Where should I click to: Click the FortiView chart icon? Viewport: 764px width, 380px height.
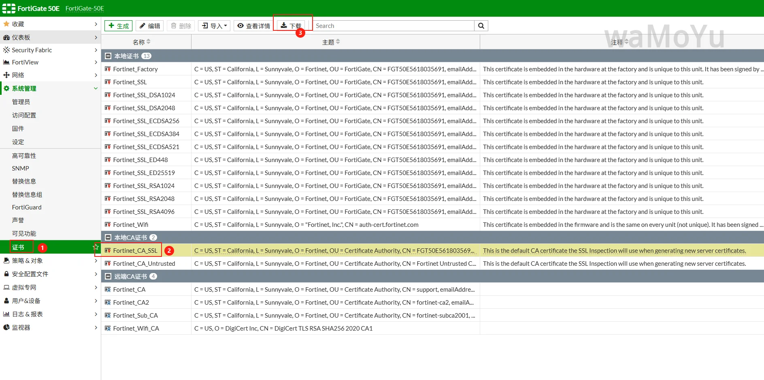(6, 62)
